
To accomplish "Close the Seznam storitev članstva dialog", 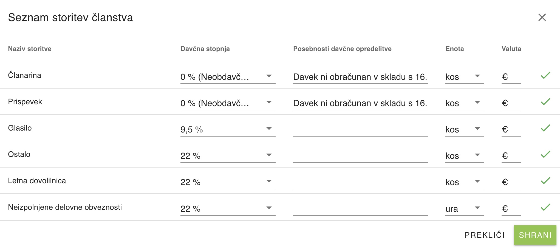I will pos(542,17).
